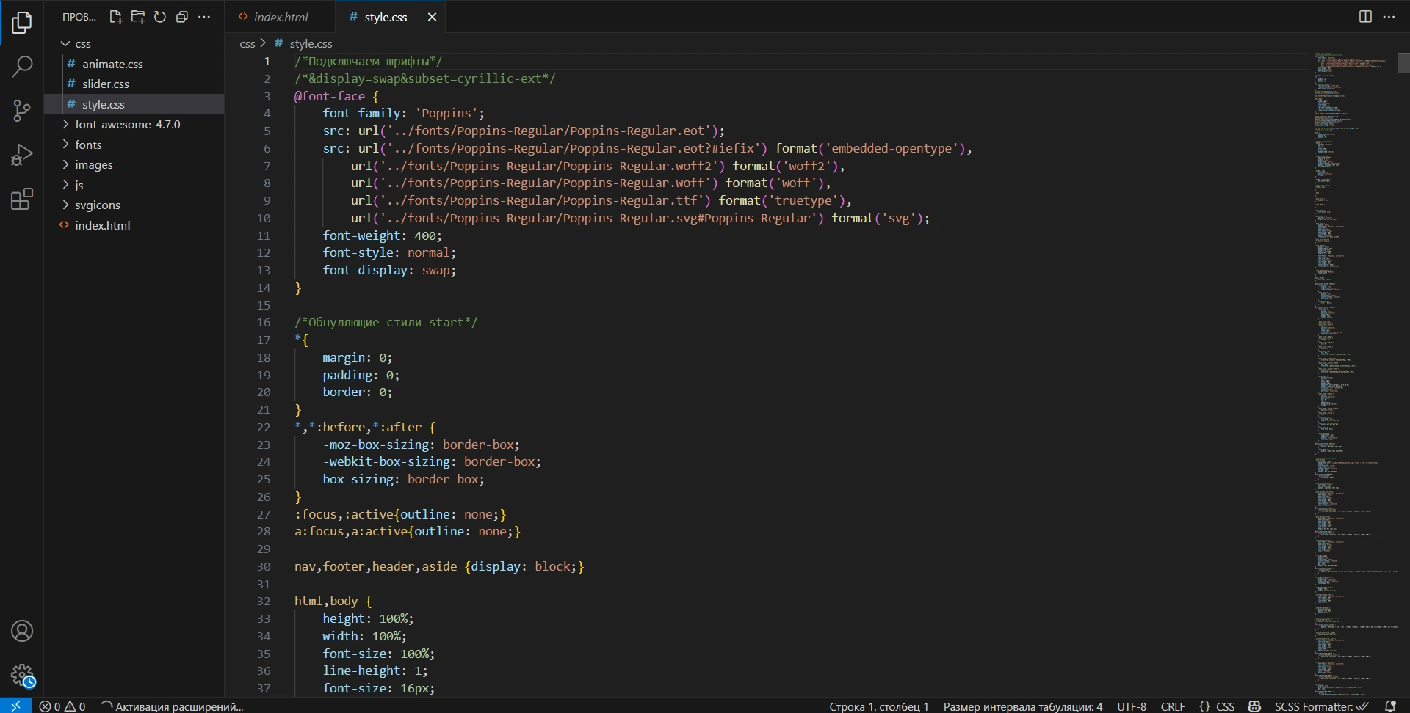Create a new file in explorer
Image resolution: width=1410 pixels, height=713 pixels.
coord(115,17)
